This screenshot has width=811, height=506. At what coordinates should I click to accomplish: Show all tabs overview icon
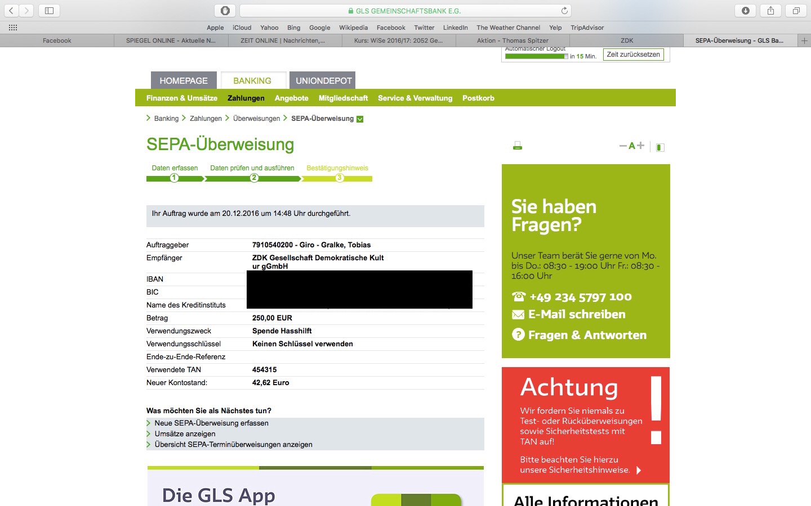(796, 11)
